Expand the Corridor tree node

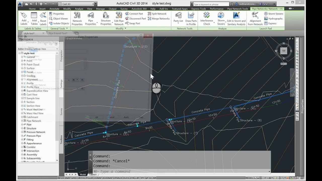click(x=22, y=147)
